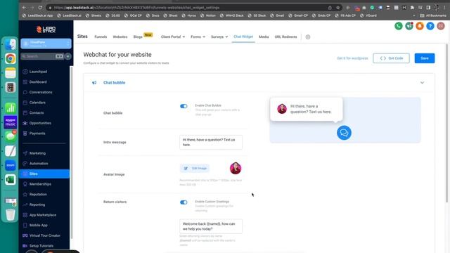The height and width of the screenshot is (253, 450).
Task: Open the Surveys dropdown
Action: coord(219,37)
